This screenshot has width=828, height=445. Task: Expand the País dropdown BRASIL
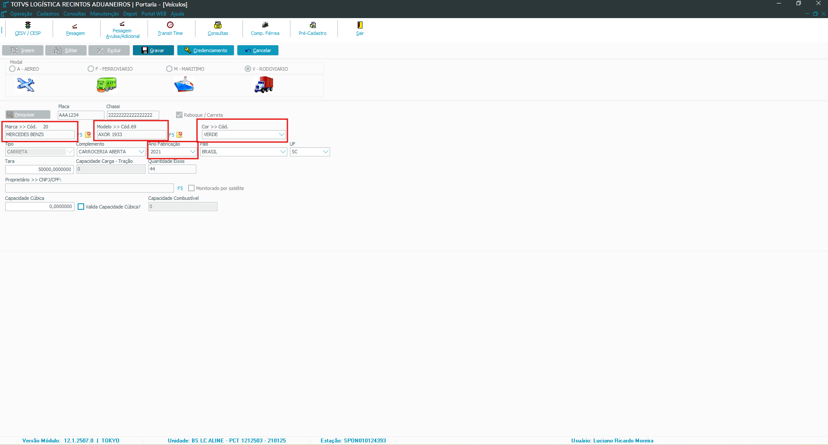[x=283, y=152]
